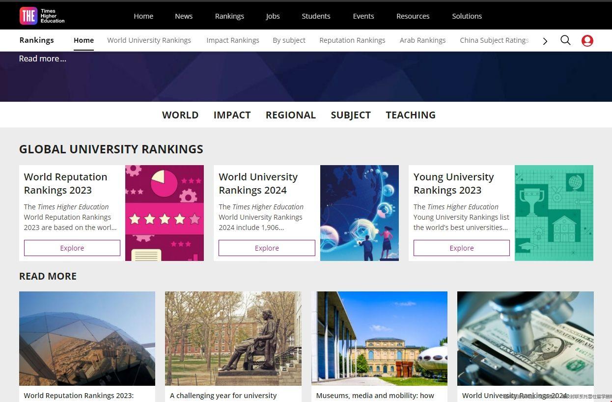Screen dimensions: 612x402
Task: View the Young University Rankings green thumbnail
Action: pos(554,213)
